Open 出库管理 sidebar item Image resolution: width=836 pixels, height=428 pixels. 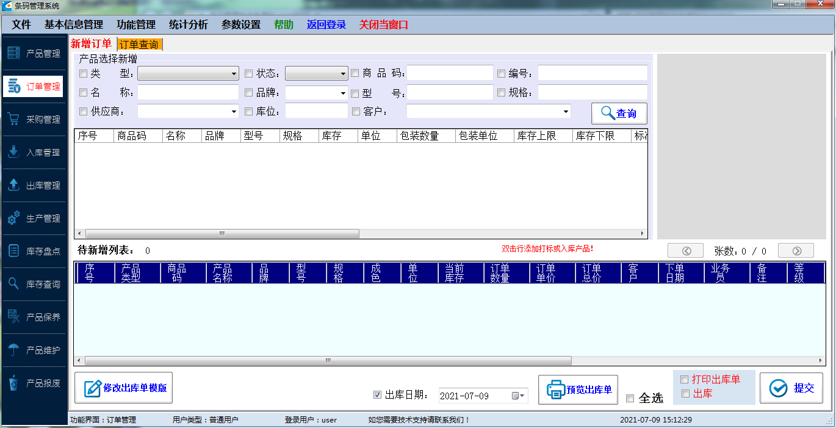tap(34, 186)
